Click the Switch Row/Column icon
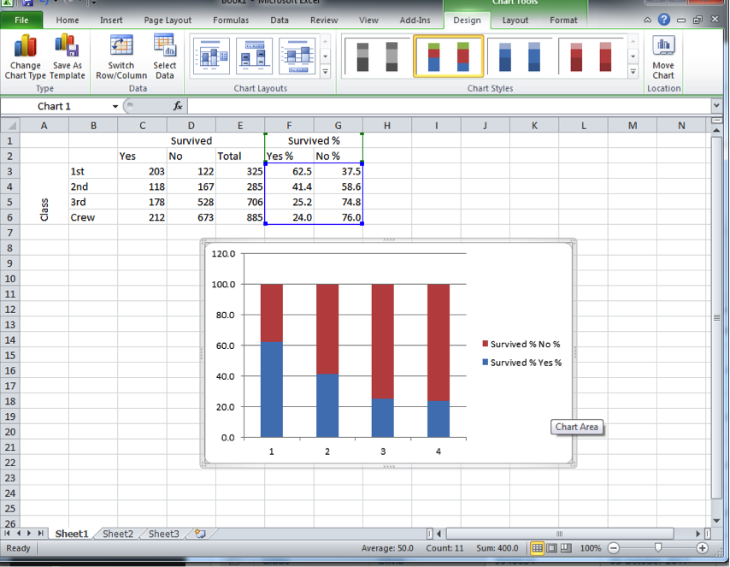The width and height of the screenshot is (730, 567). pos(121,57)
